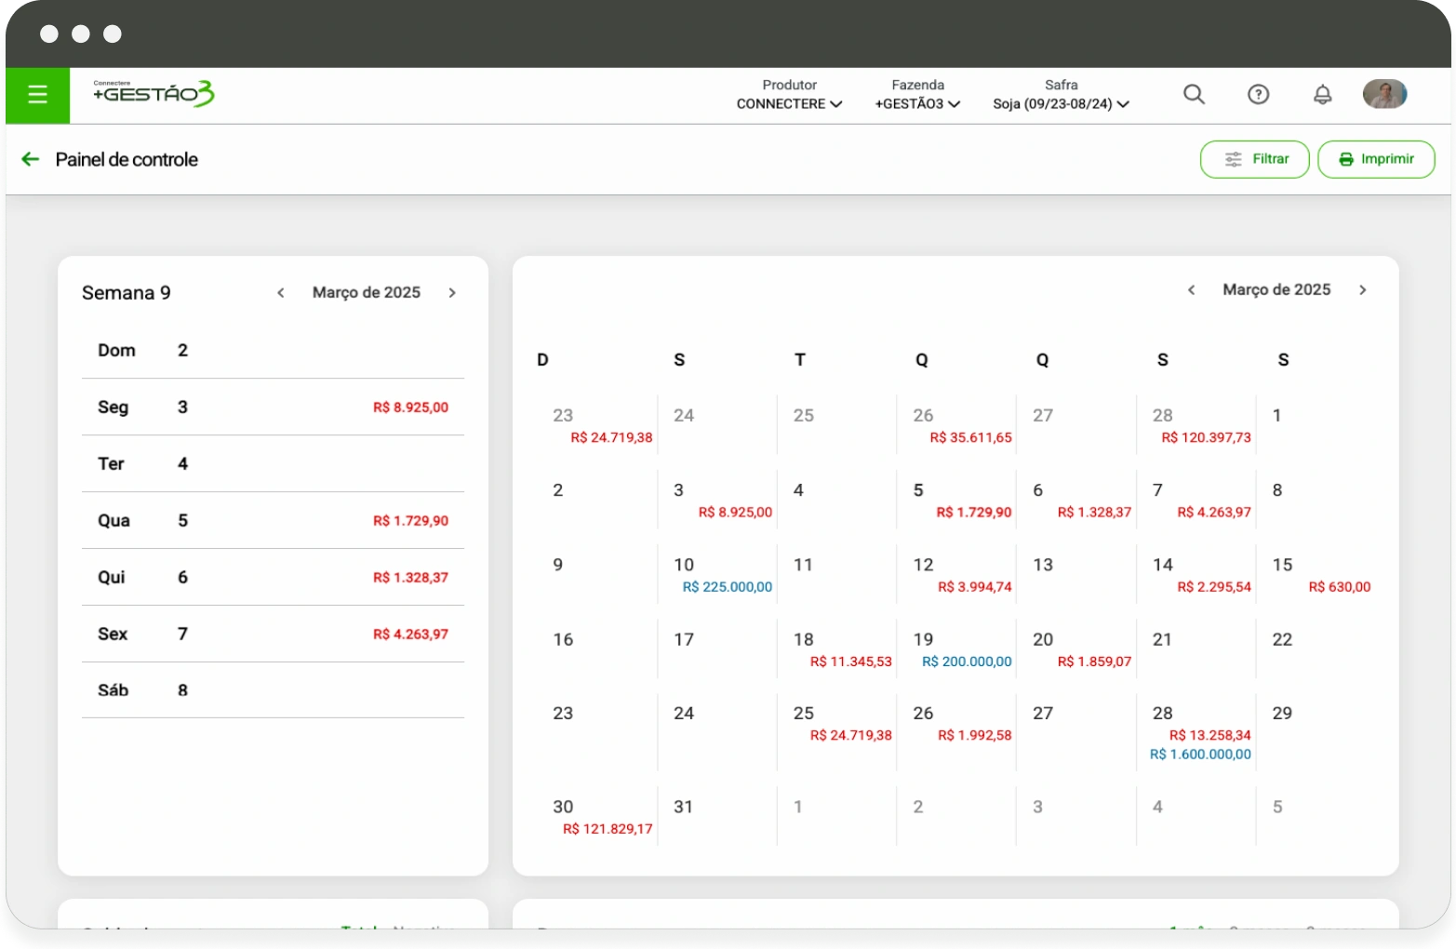The height and width of the screenshot is (949, 1456).
Task: Select March 10 with R$ 225.000,00
Action: pos(717,575)
